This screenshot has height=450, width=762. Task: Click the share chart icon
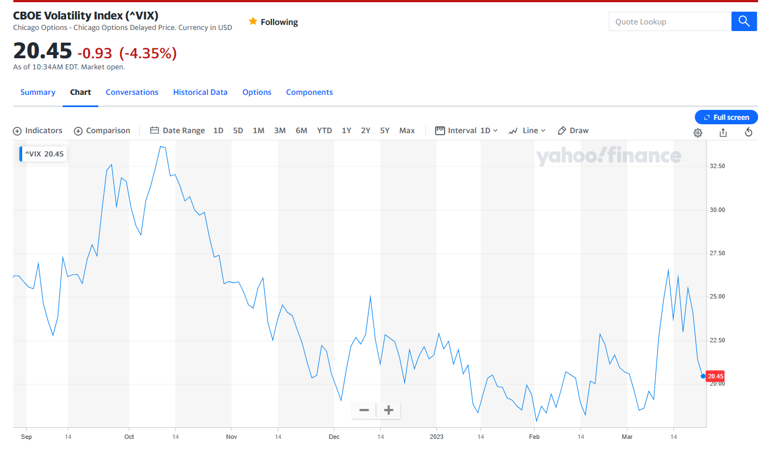(x=723, y=132)
